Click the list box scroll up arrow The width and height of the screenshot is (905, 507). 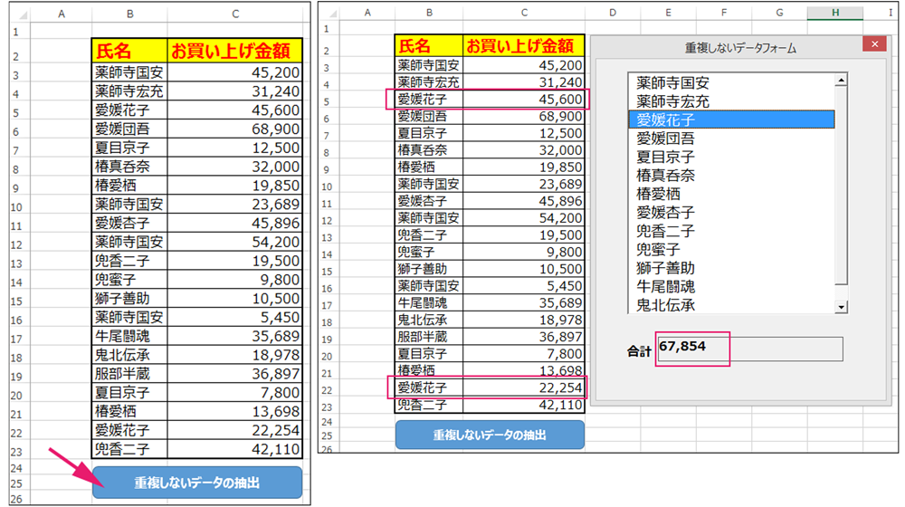841,81
